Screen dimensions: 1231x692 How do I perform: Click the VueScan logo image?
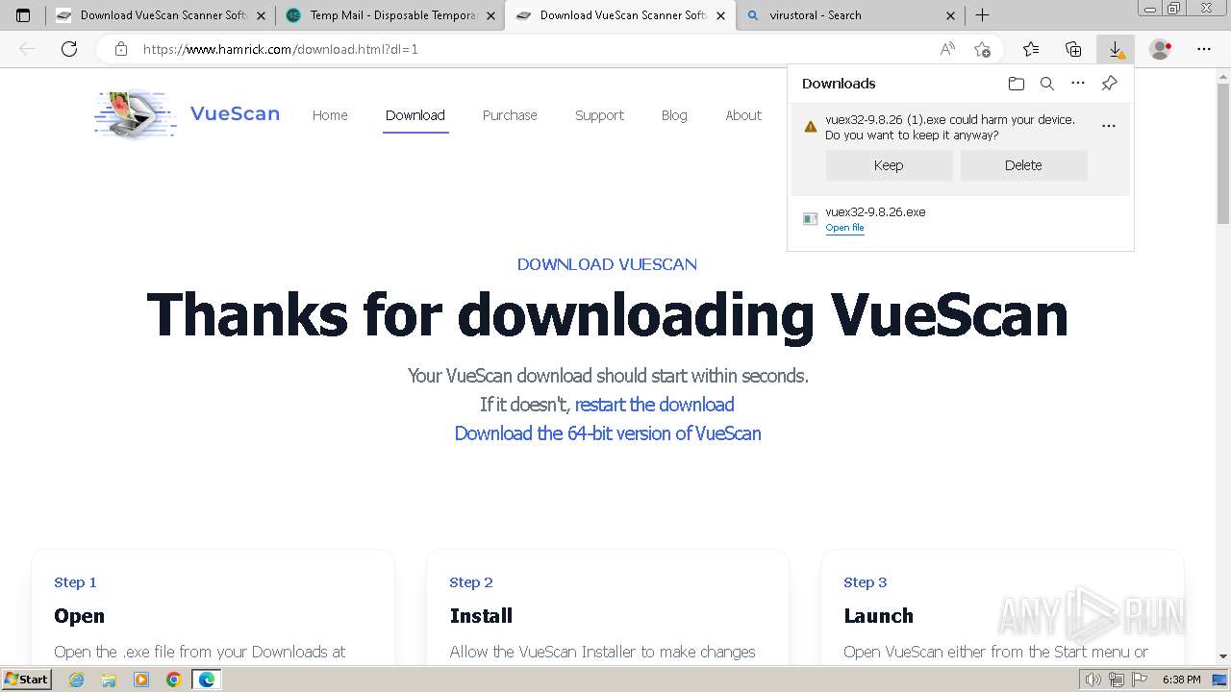click(x=135, y=115)
